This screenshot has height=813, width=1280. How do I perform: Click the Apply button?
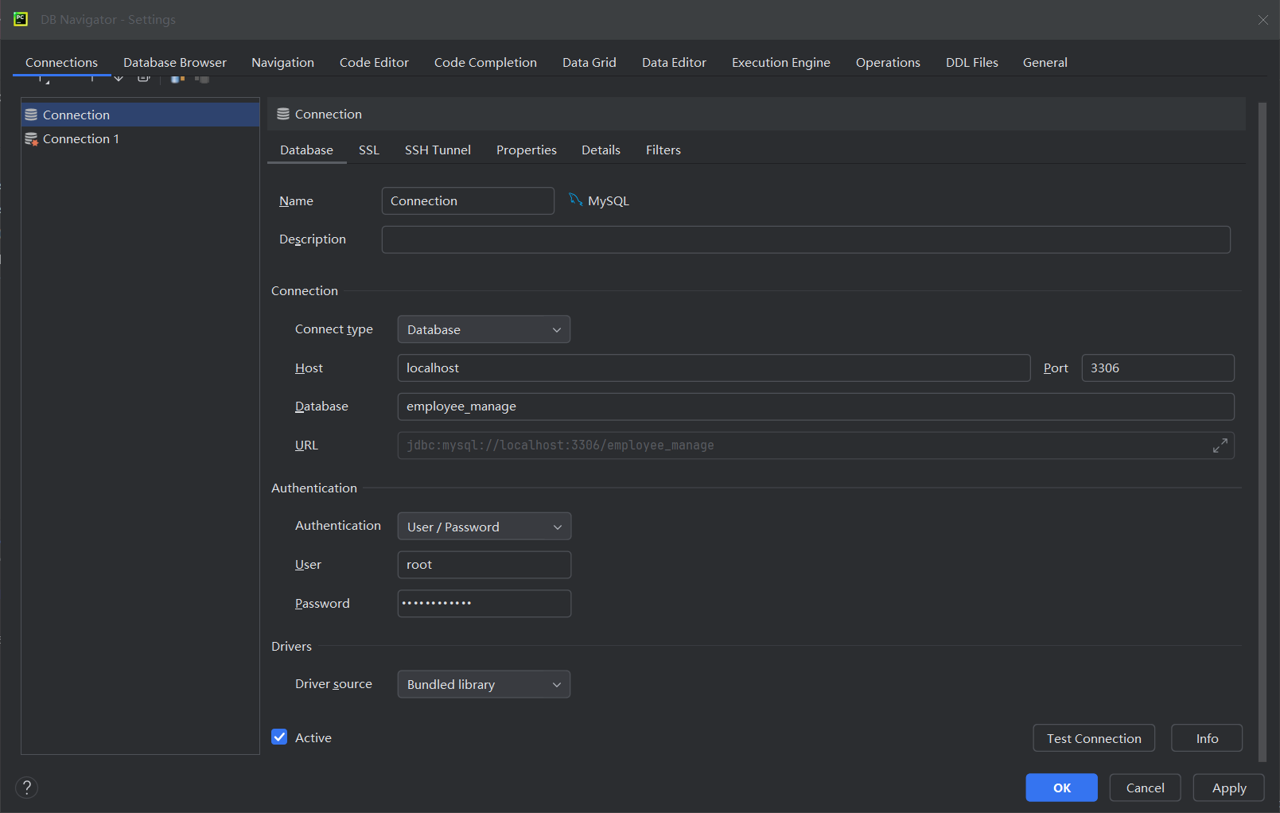click(x=1229, y=788)
